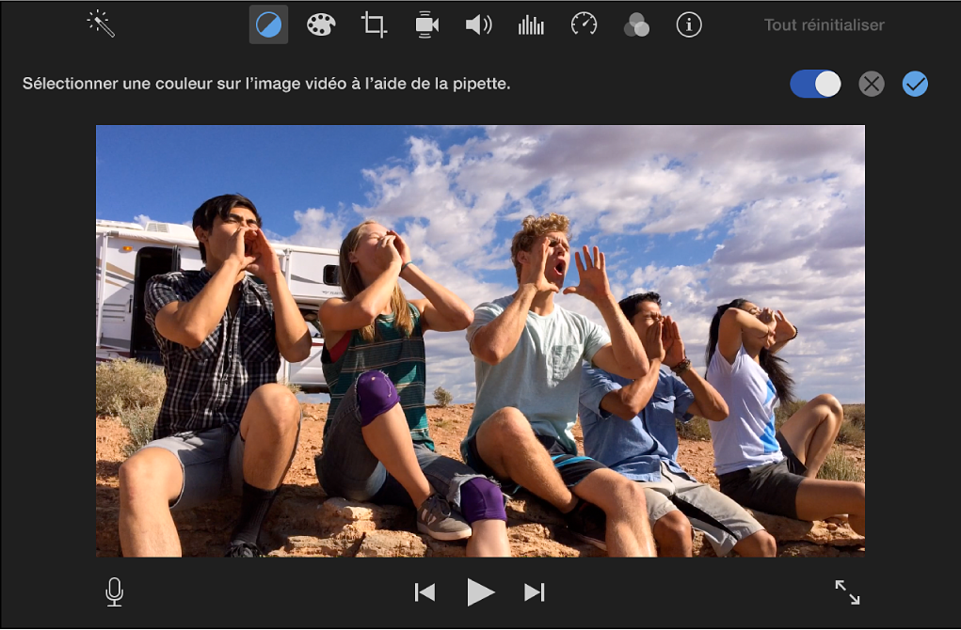The height and width of the screenshot is (630, 961).
Task: Cancel the color balance adjustment
Action: point(872,85)
